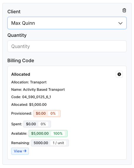The image size is (134, 168).
Task: Click the Allocated: $5,000.00 line
Action: click(29, 105)
